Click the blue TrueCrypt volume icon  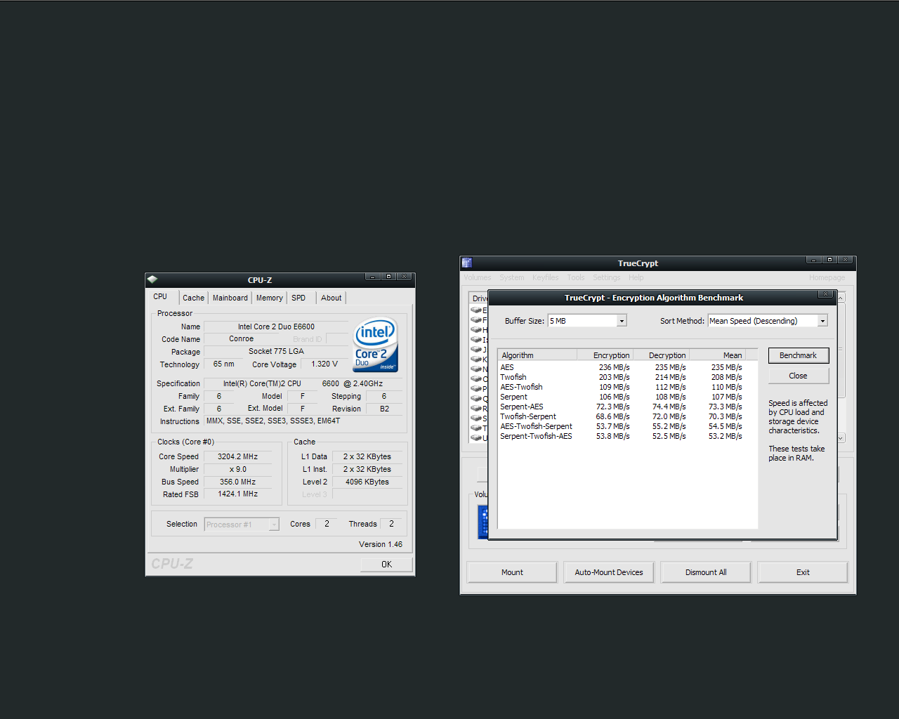(x=483, y=522)
